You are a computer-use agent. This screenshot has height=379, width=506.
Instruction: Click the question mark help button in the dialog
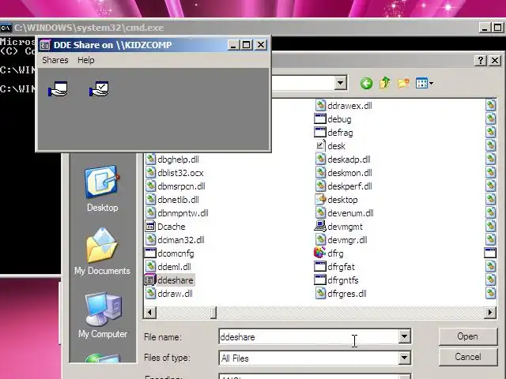481,60
